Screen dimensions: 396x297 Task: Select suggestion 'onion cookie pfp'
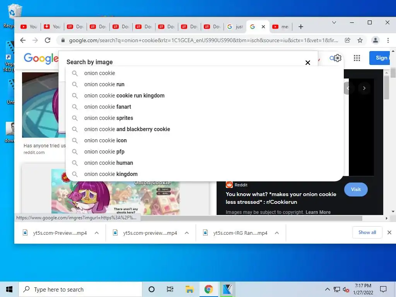click(x=205, y=152)
